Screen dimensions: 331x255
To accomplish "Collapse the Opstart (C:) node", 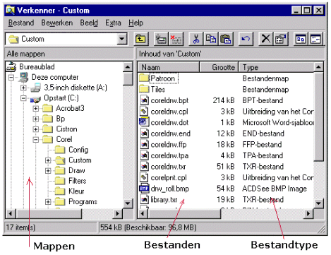I will point(23,98).
